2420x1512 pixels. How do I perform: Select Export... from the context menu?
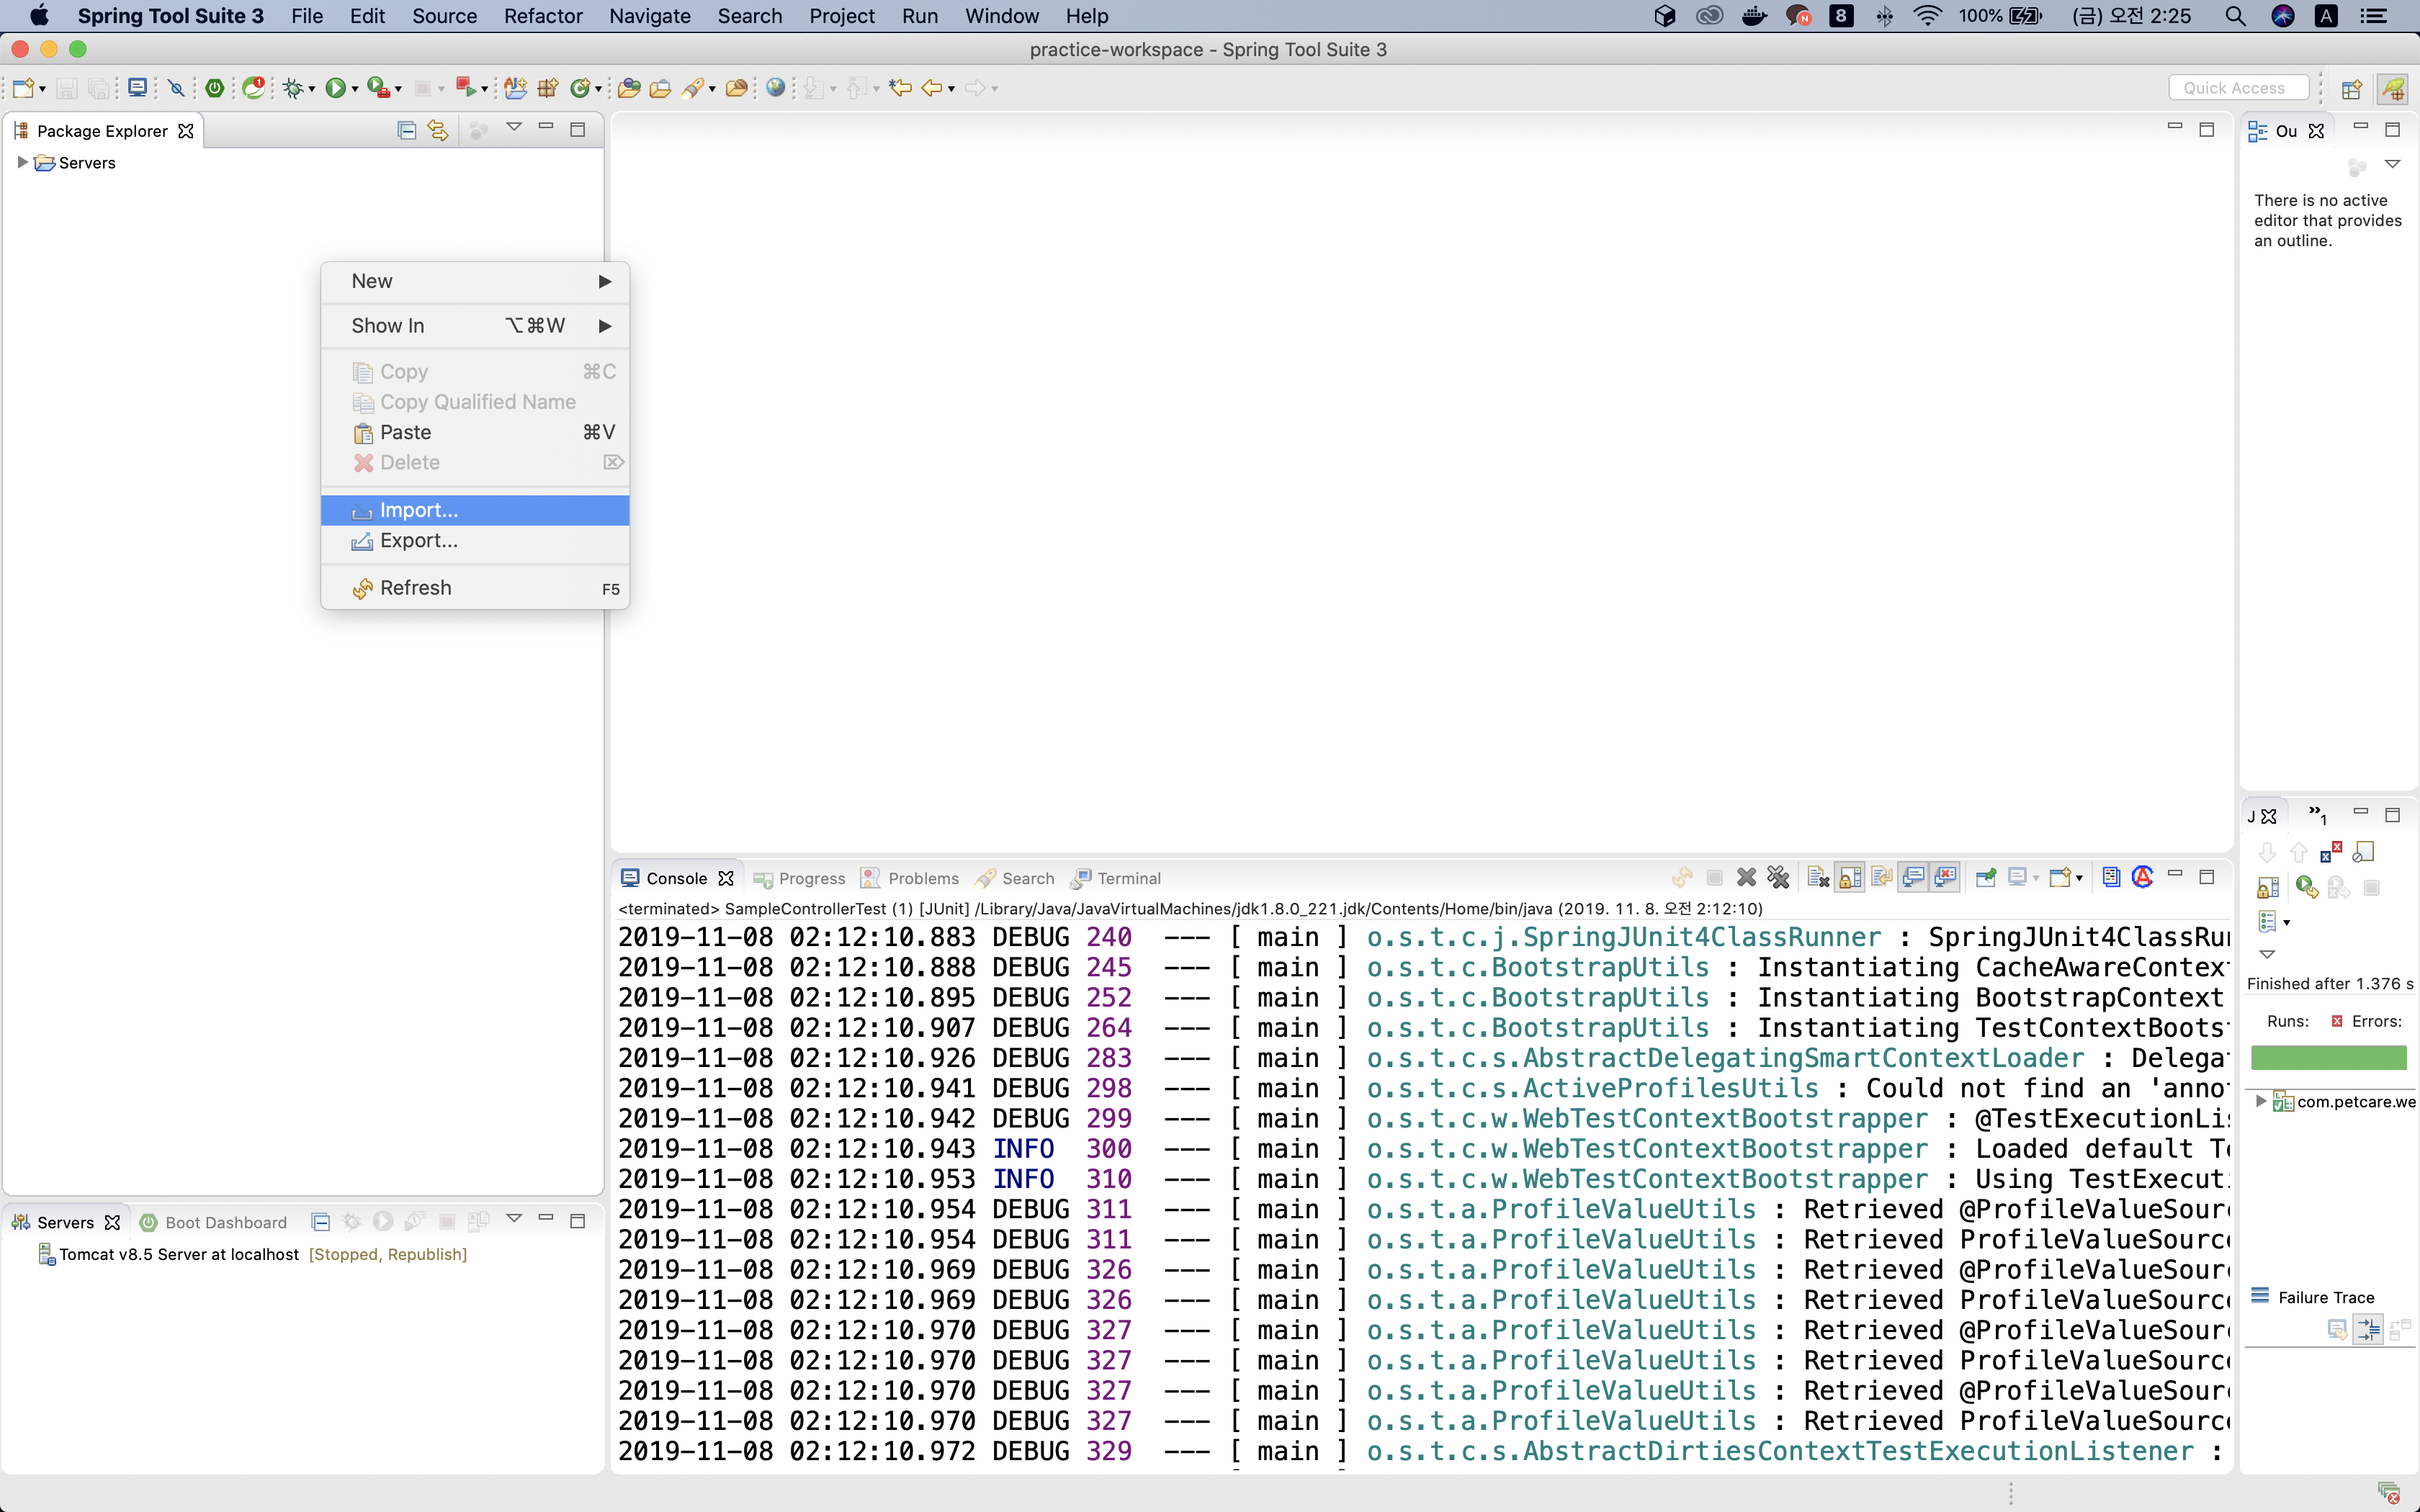tap(475, 540)
